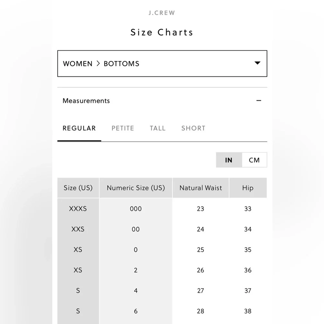Click the Natural Waist column header

(201, 188)
